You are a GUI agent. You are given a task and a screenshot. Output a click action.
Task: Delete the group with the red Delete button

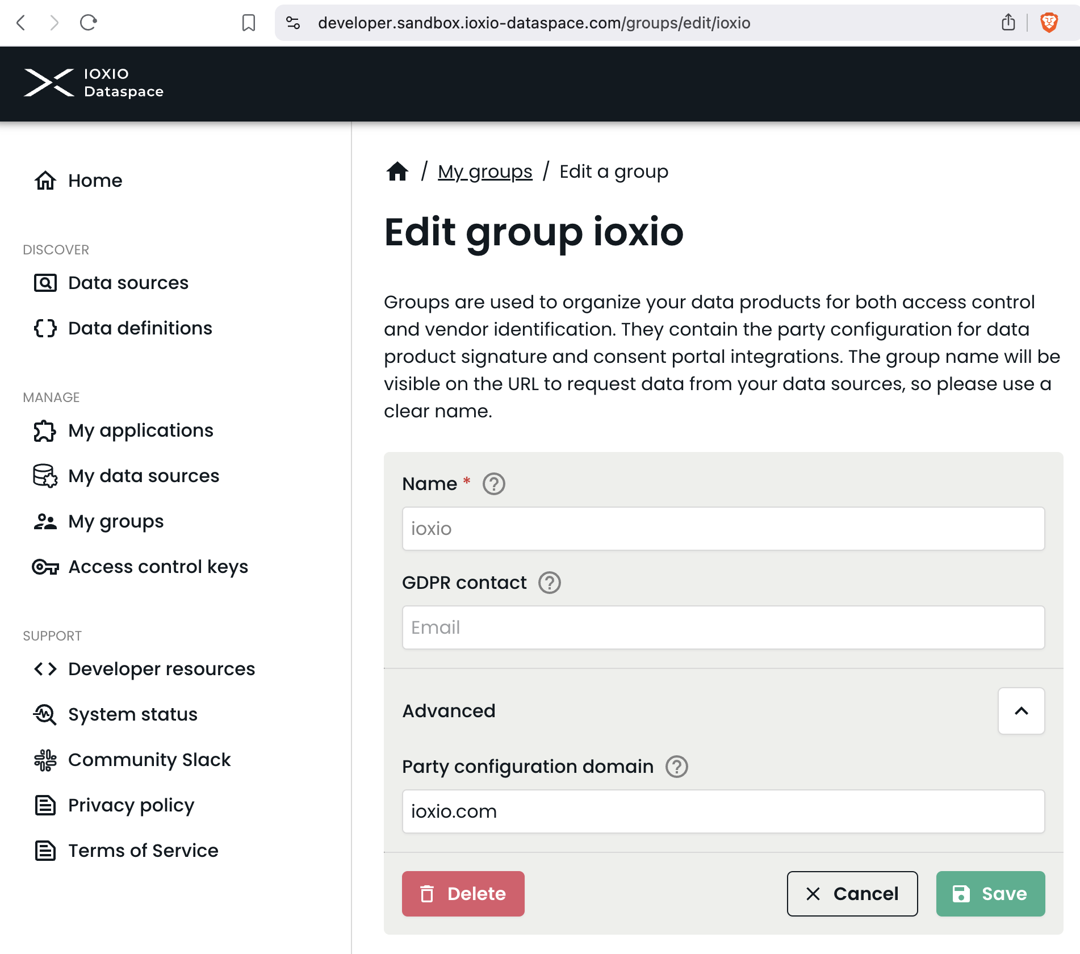click(463, 894)
